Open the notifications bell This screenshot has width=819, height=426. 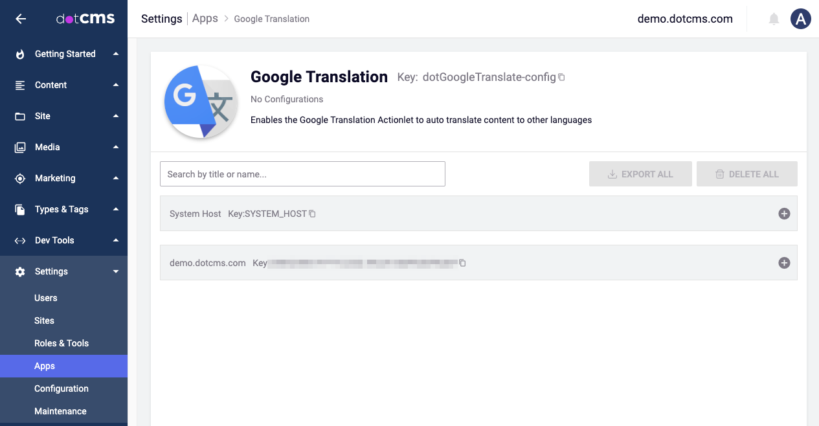(x=774, y=19)
